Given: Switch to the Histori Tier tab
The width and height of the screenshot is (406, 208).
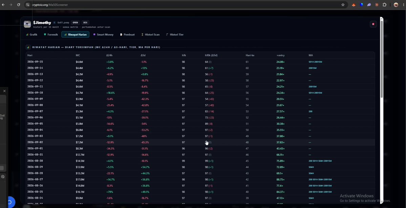Looking at the screenshot, I should (x=175, y=34).
